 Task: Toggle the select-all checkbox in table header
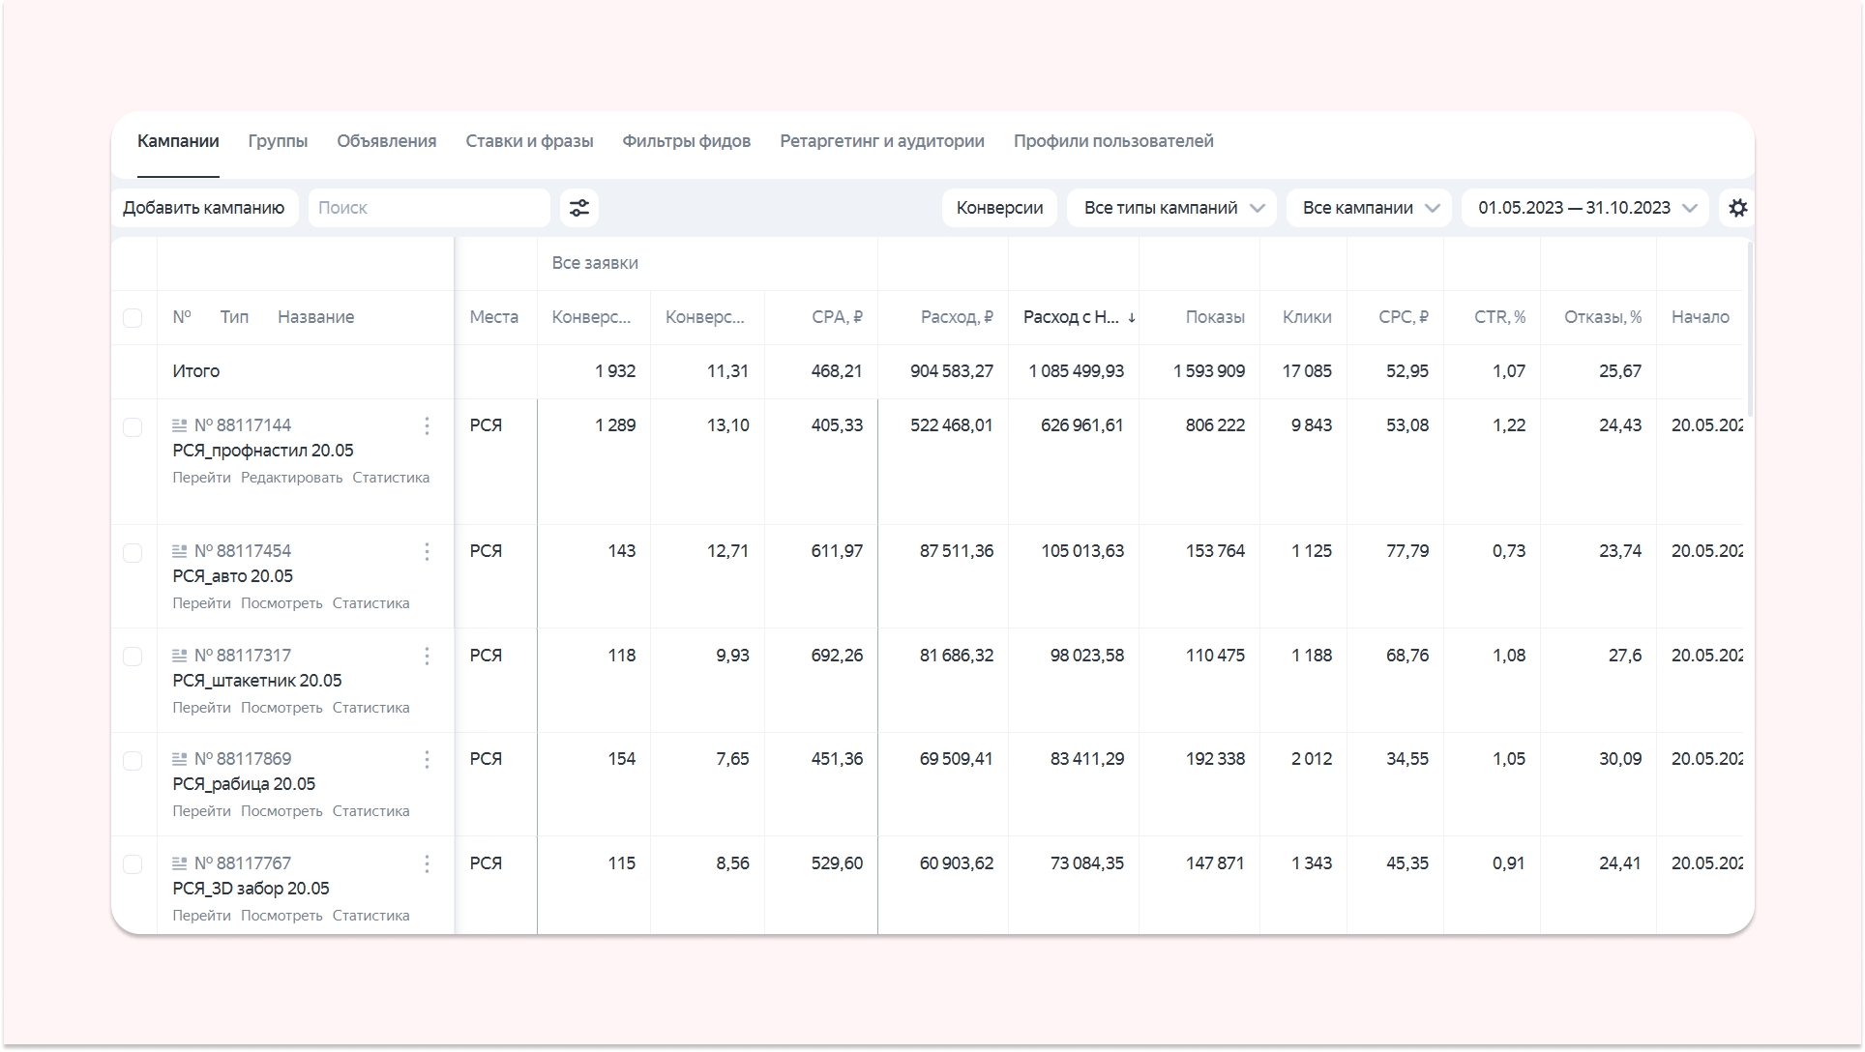133,318
